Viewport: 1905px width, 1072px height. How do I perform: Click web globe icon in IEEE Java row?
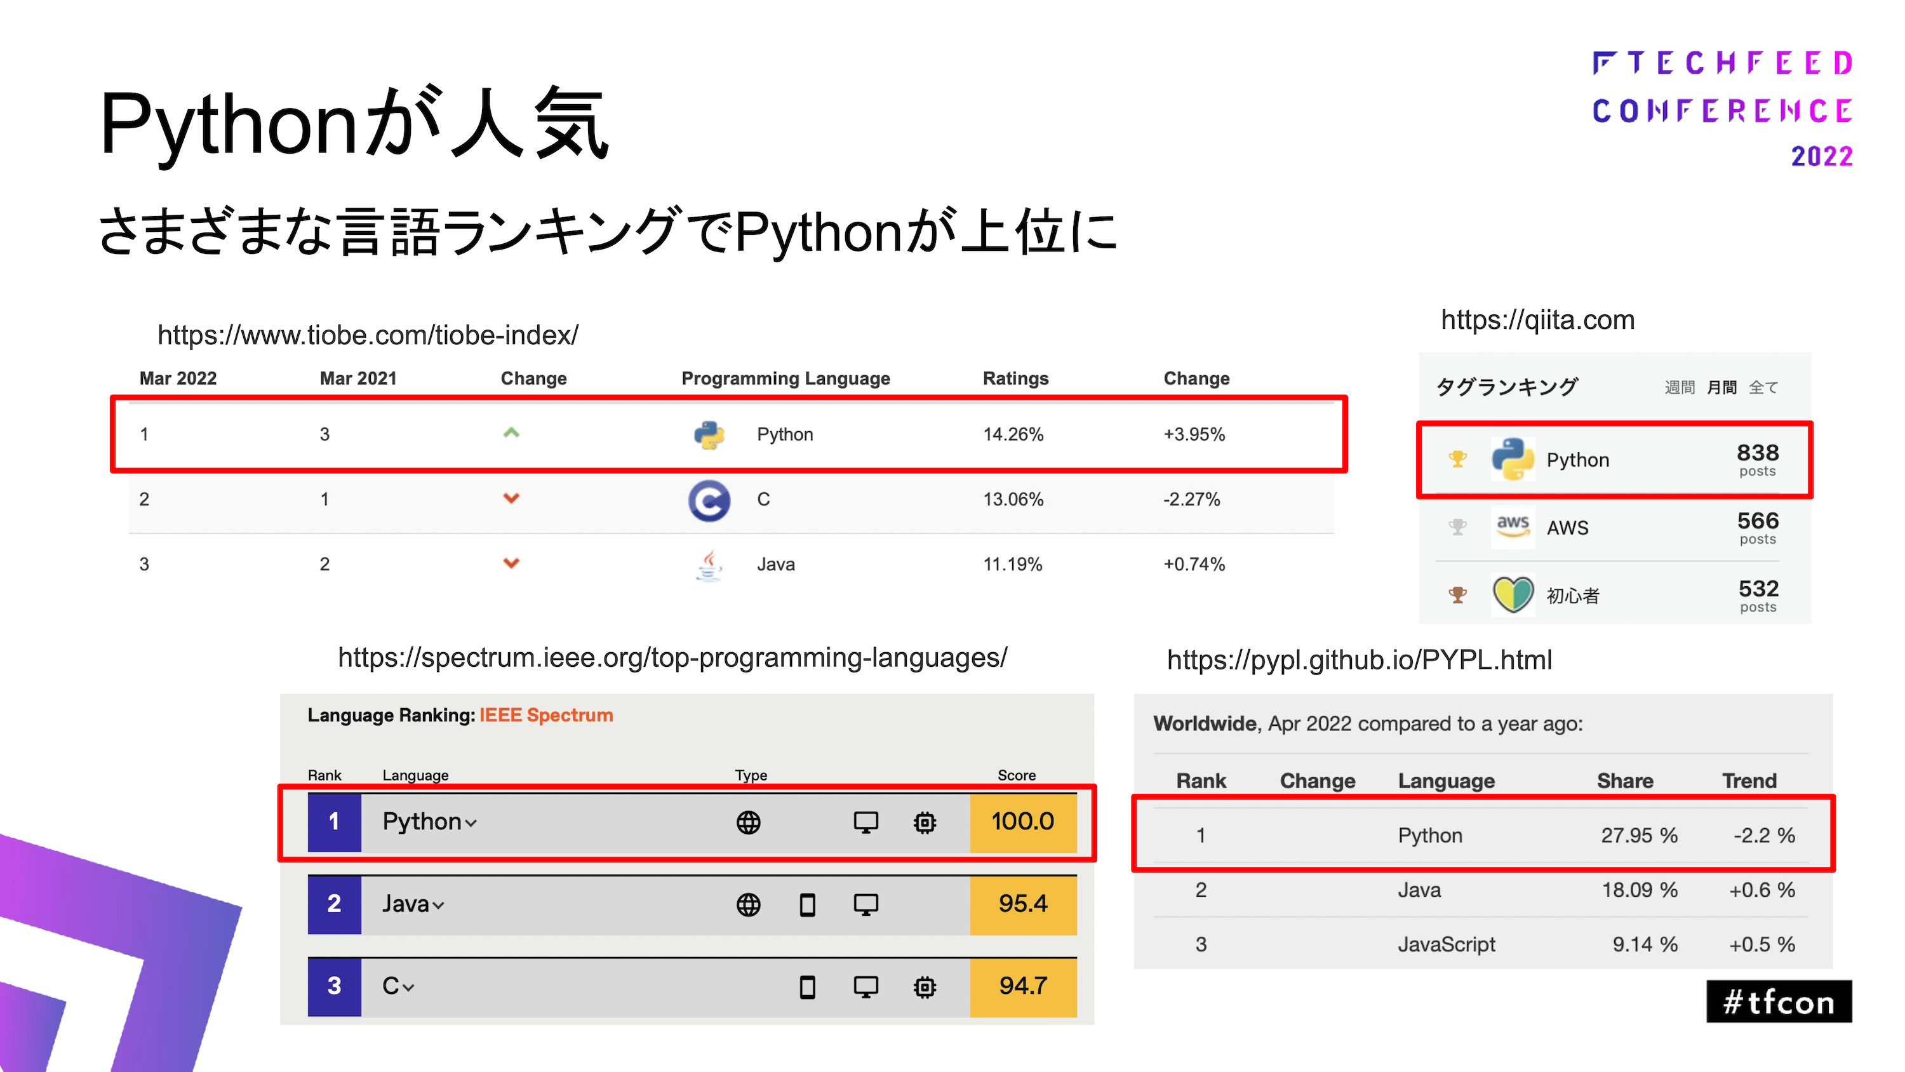coord(749,905)
